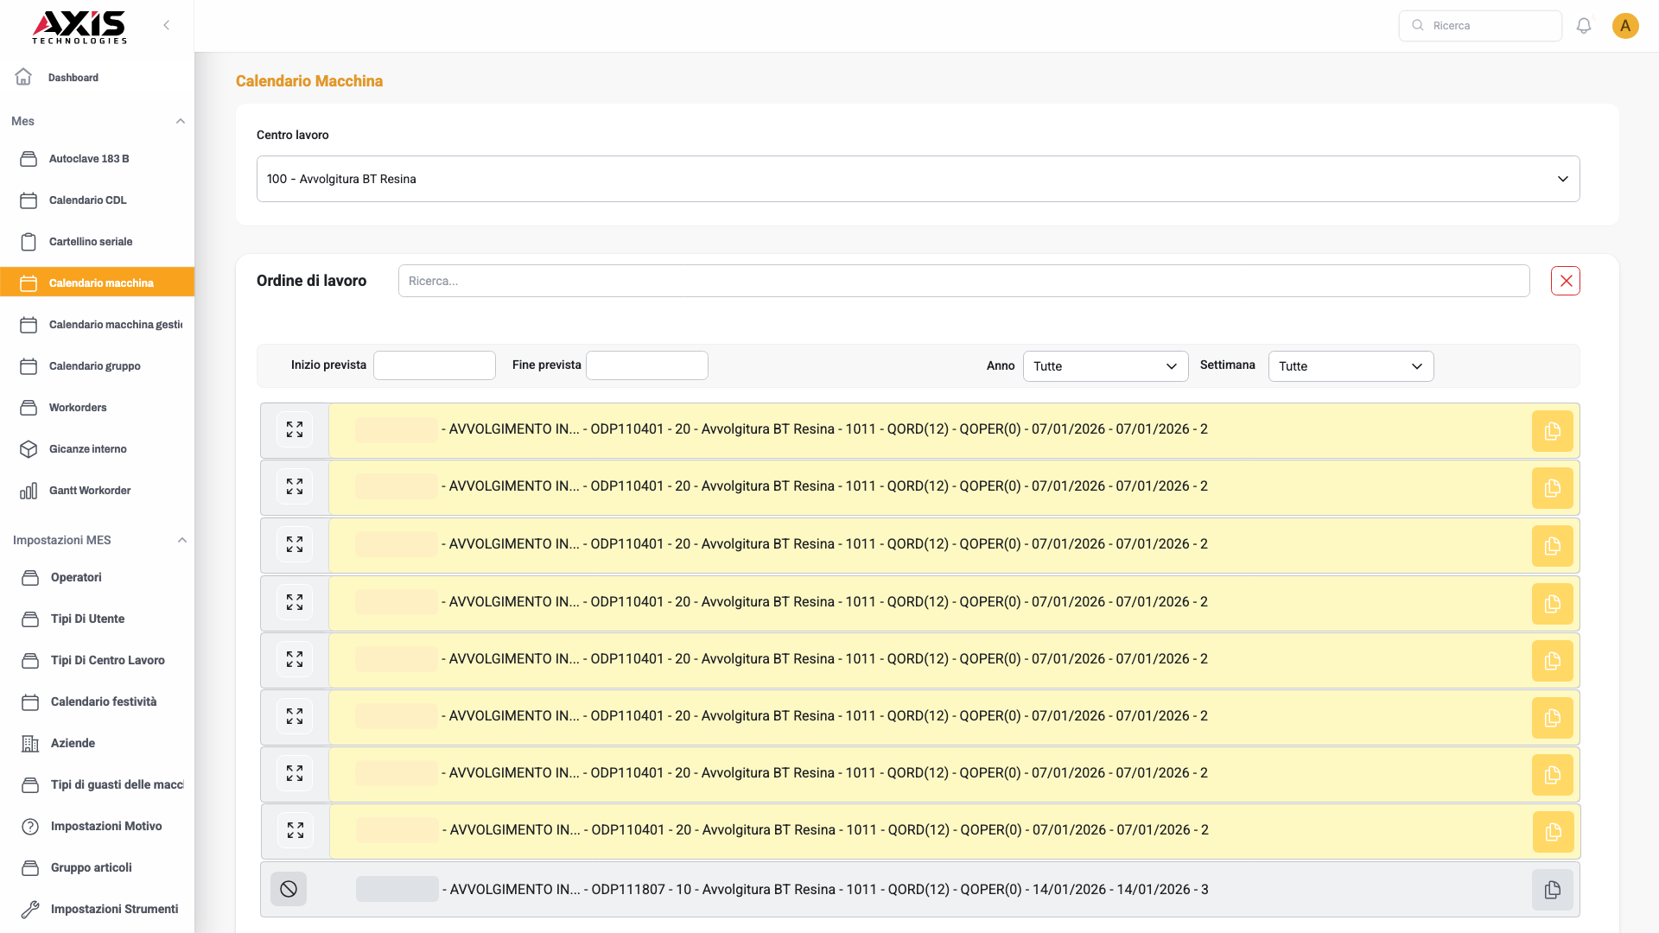This screenshot has height=933, width=1659.
Task: Open the Settimana filter dropdown
Action: click(1350, 366)
